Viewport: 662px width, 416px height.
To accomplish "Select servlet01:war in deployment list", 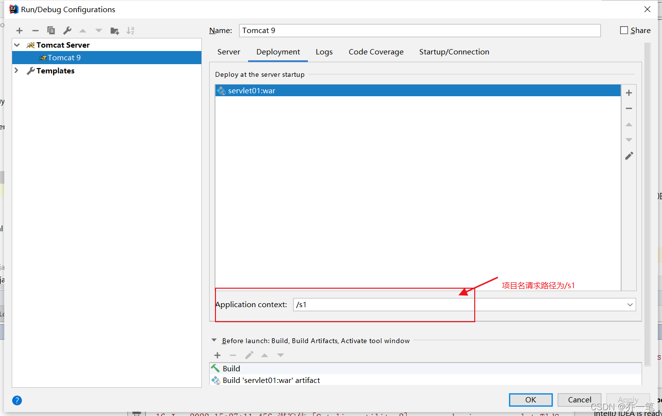I will [418, 90].
